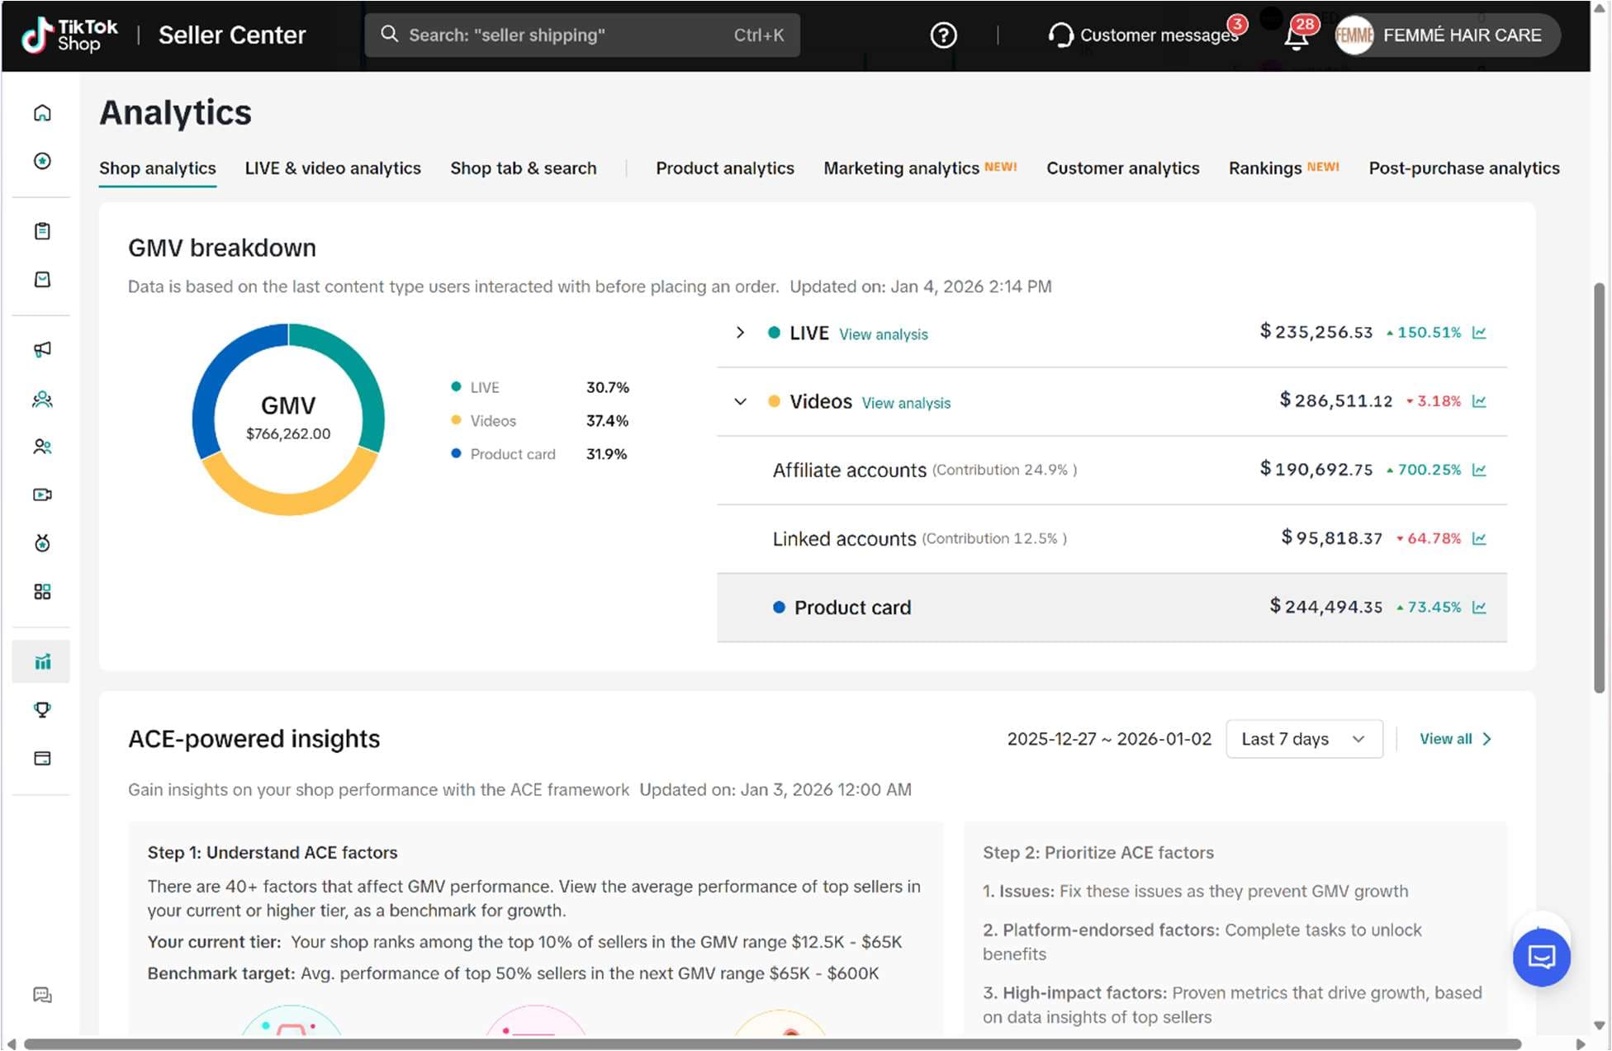Click View analysis link beside LIVE

pos(884,334)
